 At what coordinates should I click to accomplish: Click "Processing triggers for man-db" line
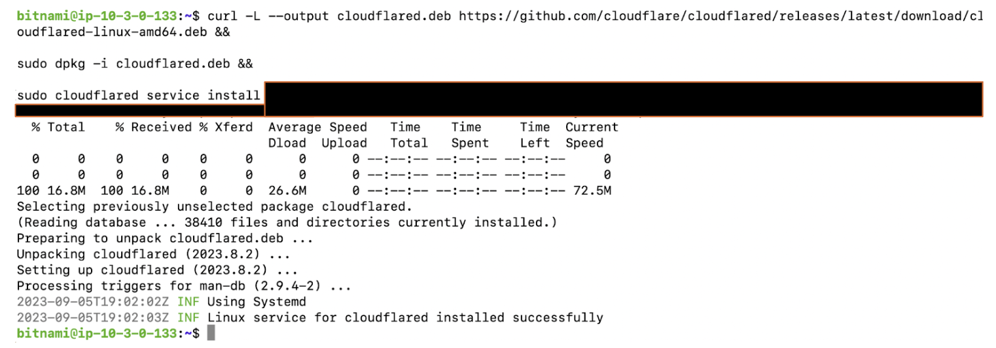[184, 286]
